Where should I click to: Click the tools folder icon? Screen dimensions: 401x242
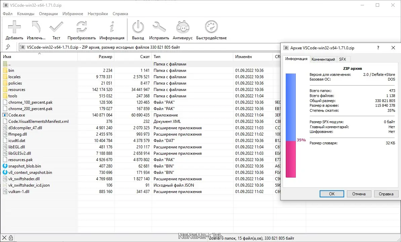click(x=5, y=96)
